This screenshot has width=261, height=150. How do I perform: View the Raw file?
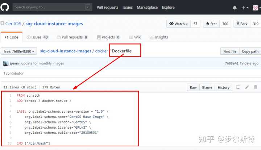tap(193, 87)
